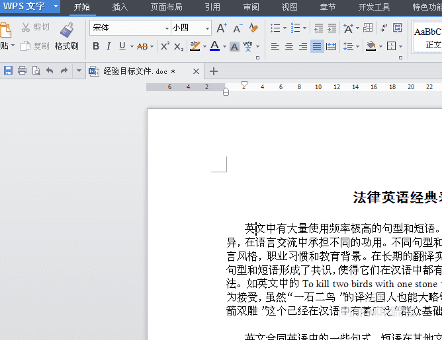Decrease paragraph indent icon
Viewport: 442px width, 340px height.
click(318, 28)
